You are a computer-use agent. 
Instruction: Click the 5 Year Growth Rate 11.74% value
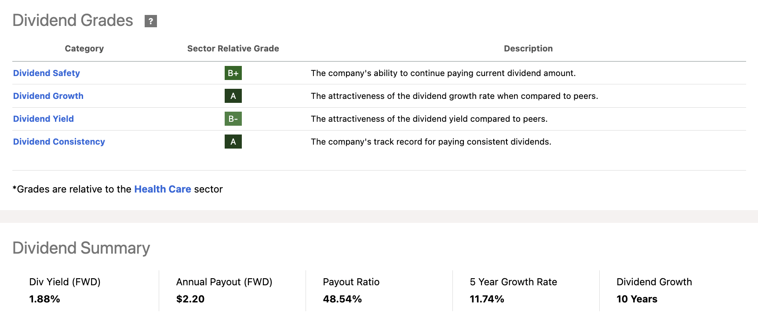click(487, 299)
